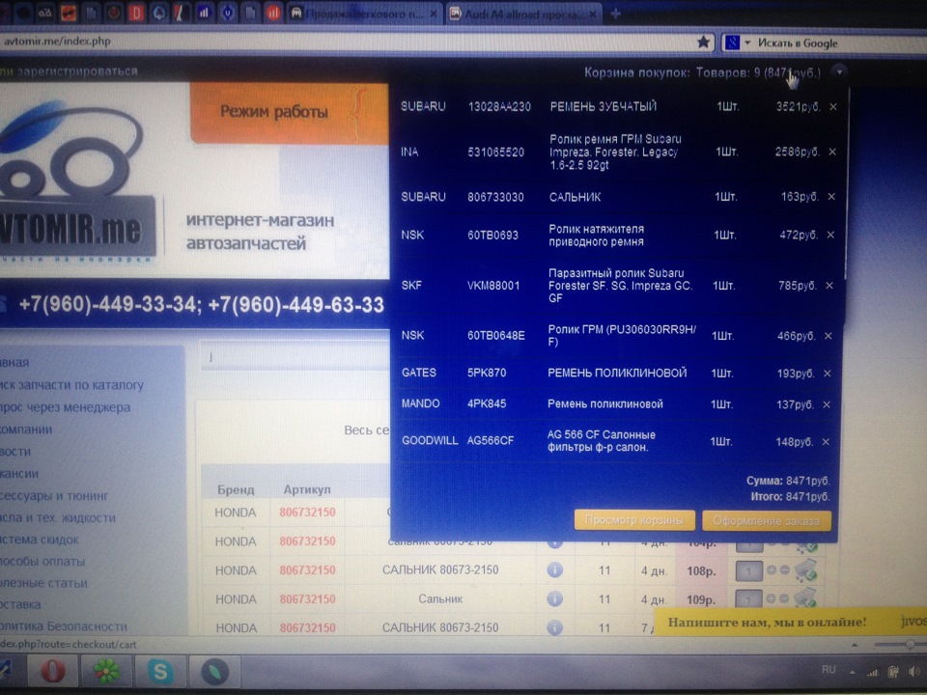
Task: Click the Артикул column header
Action: (307, 490)
